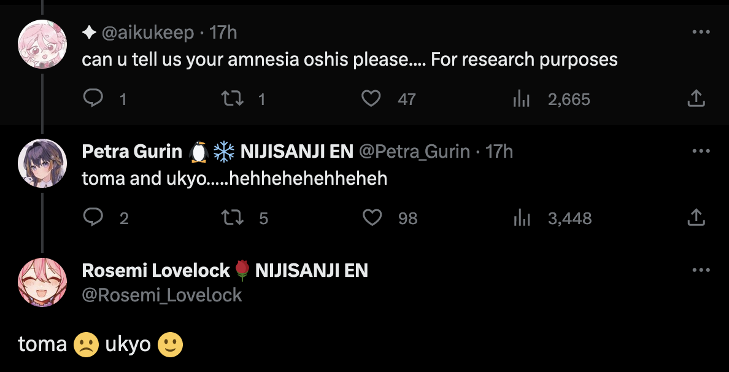Click Petra Gurin's profile picture

(x=42, y=163)
